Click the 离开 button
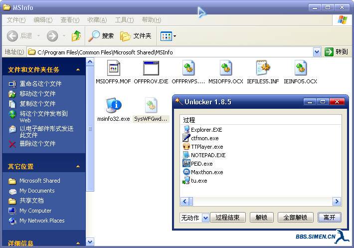 coord(330,218)
